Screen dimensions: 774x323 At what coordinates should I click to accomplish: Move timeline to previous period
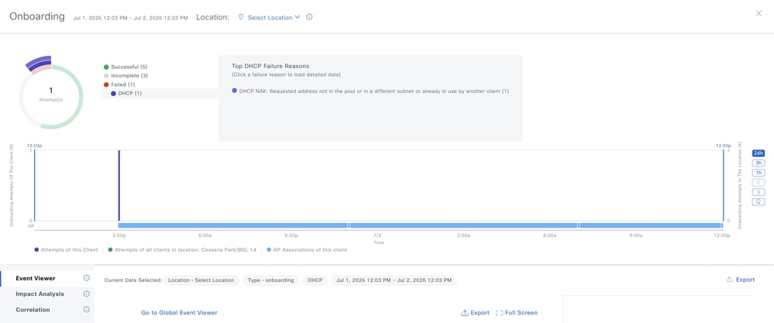(759, 183)
